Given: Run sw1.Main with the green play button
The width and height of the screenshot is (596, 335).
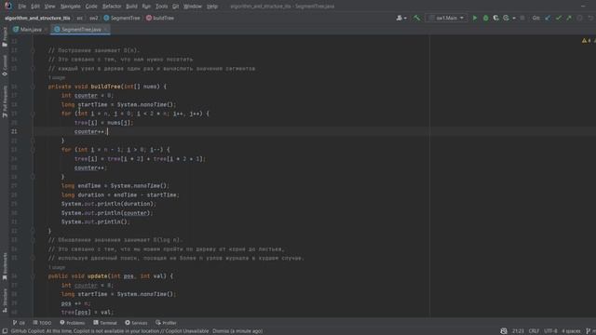Looking at the screenshot, I should [475, 18].
